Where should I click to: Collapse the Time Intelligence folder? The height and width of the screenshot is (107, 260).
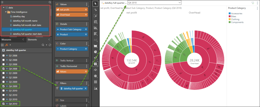pyautogui.click(x=6, y=12)
